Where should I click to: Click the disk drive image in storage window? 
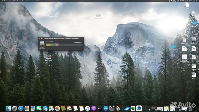tap(42, 43)
